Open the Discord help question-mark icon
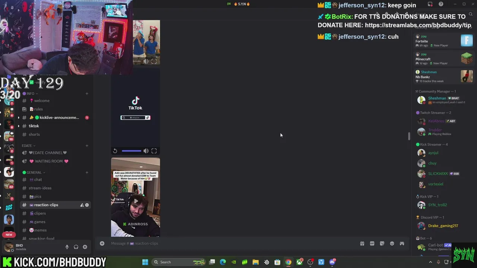 coord(441,4)
